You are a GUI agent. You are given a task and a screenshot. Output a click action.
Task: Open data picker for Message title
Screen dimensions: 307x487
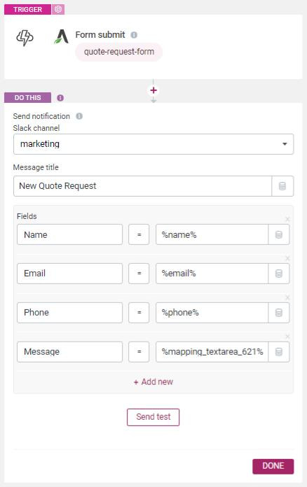click(x=282, y=186)
